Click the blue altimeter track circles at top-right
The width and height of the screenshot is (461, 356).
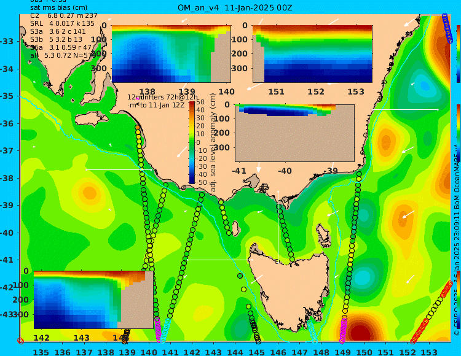click(447, 28)
